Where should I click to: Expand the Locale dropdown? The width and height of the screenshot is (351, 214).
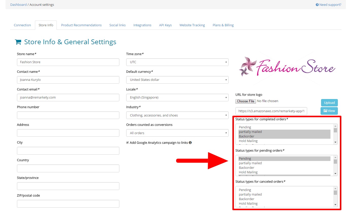[177, 98]
